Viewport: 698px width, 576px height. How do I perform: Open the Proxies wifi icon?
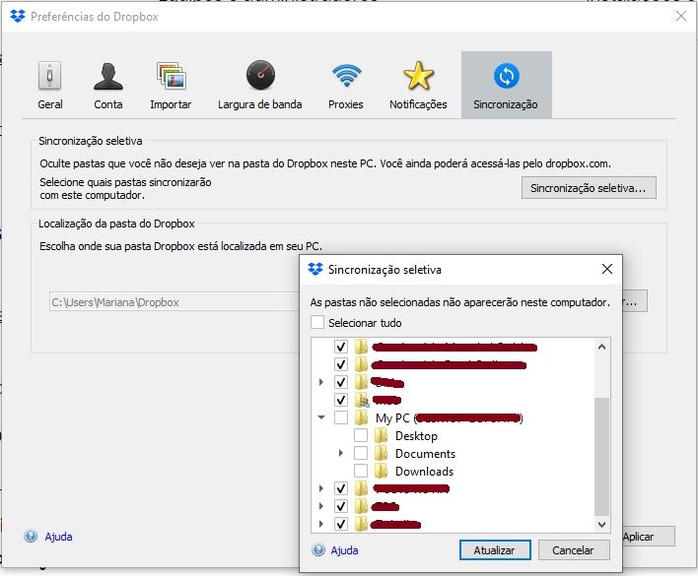(x=346, y=76)
